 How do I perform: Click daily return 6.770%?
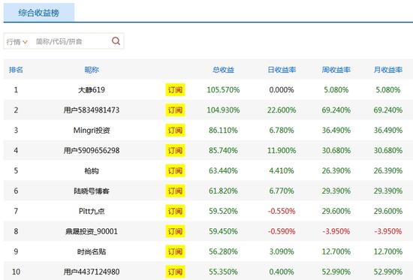coord(282,191)
